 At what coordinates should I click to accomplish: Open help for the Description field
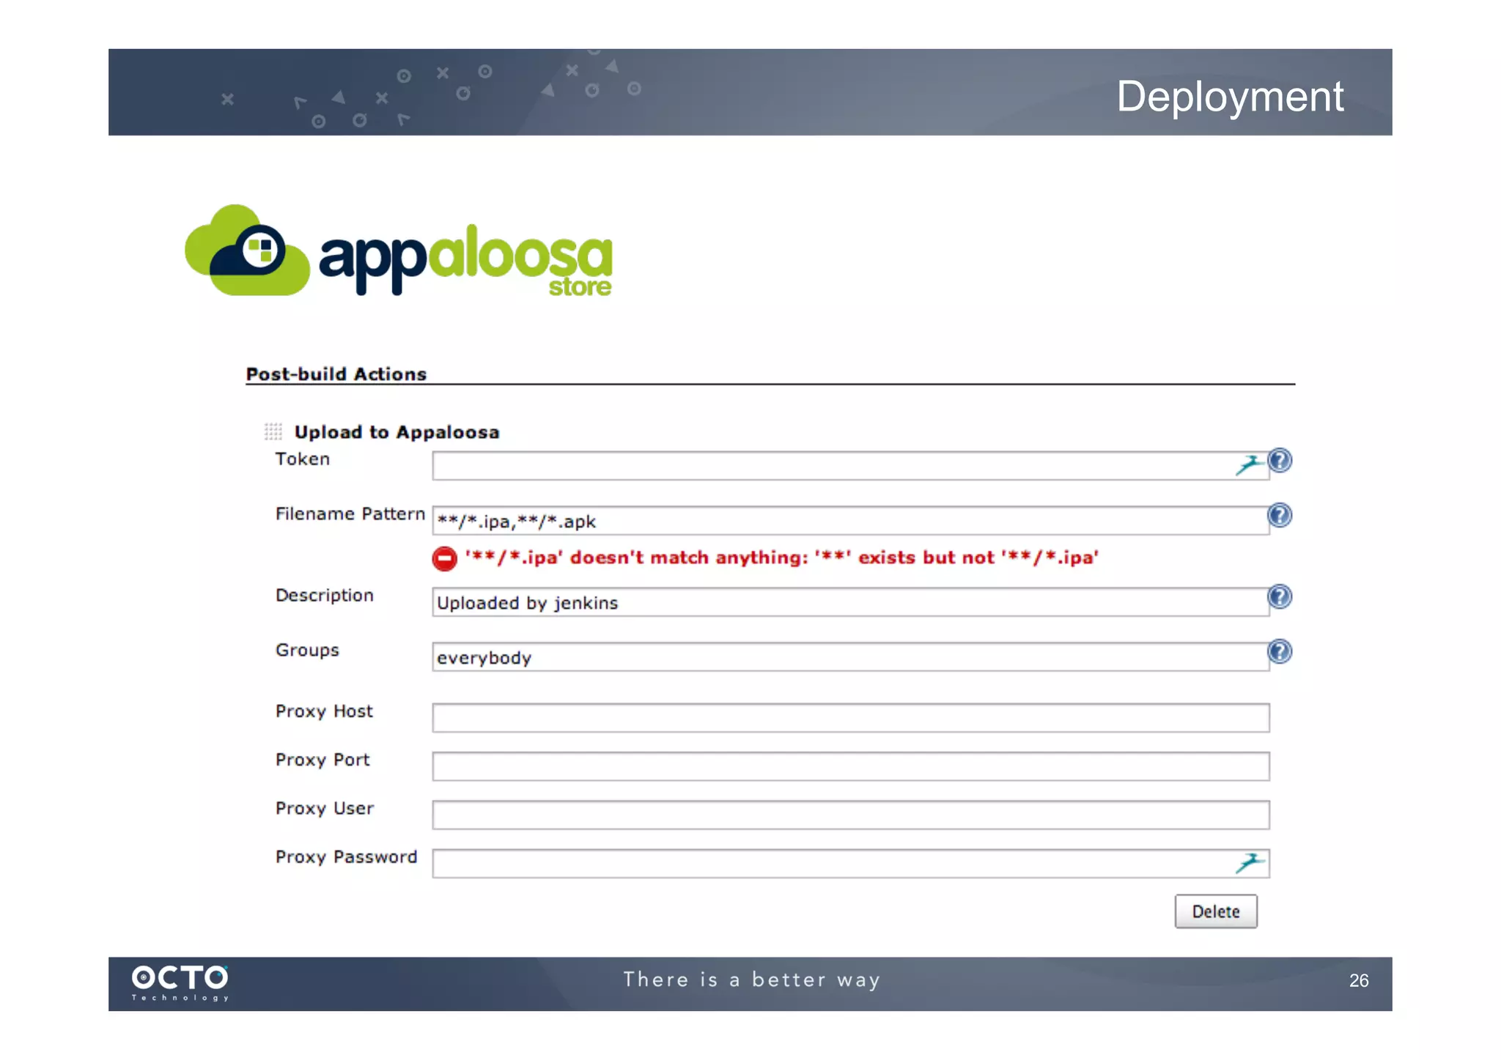pyautogui.click(x=1279, y=597)
